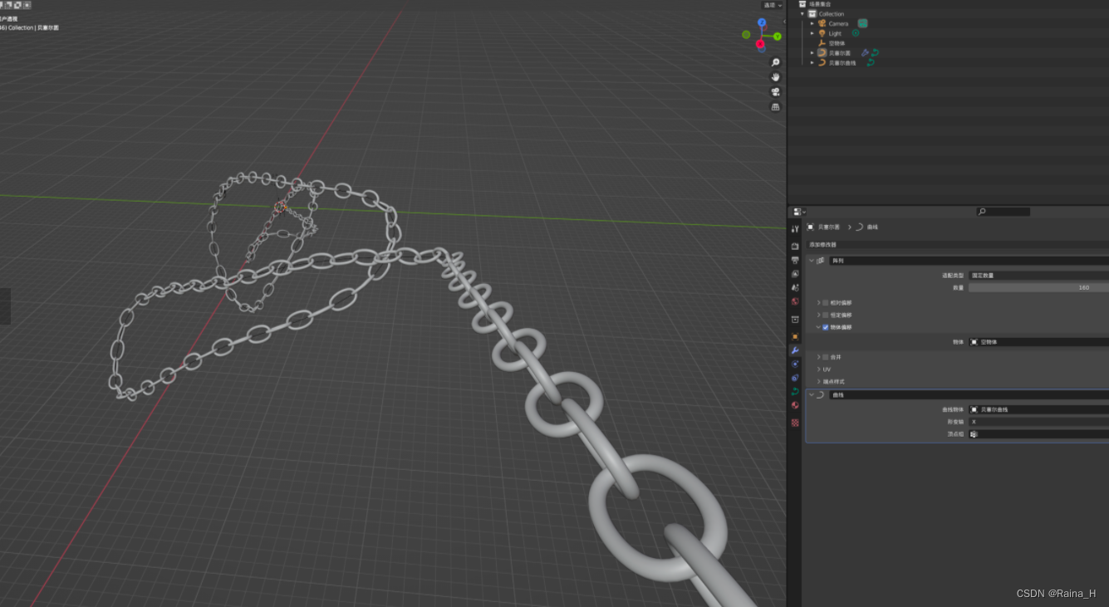Click the light data icon beside Light
The image size is (1109, 607).
[856, 33]
